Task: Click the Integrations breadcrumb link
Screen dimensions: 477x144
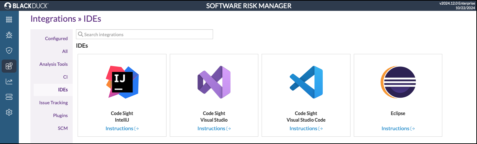Action: (x=53, y=19)
